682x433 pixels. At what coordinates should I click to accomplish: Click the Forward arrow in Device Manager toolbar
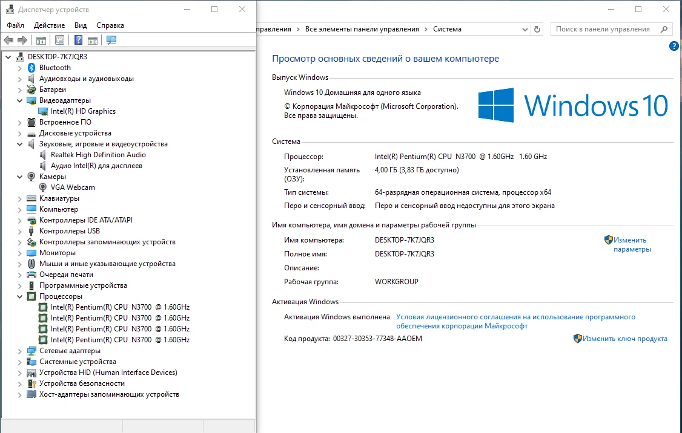[22, 41]
